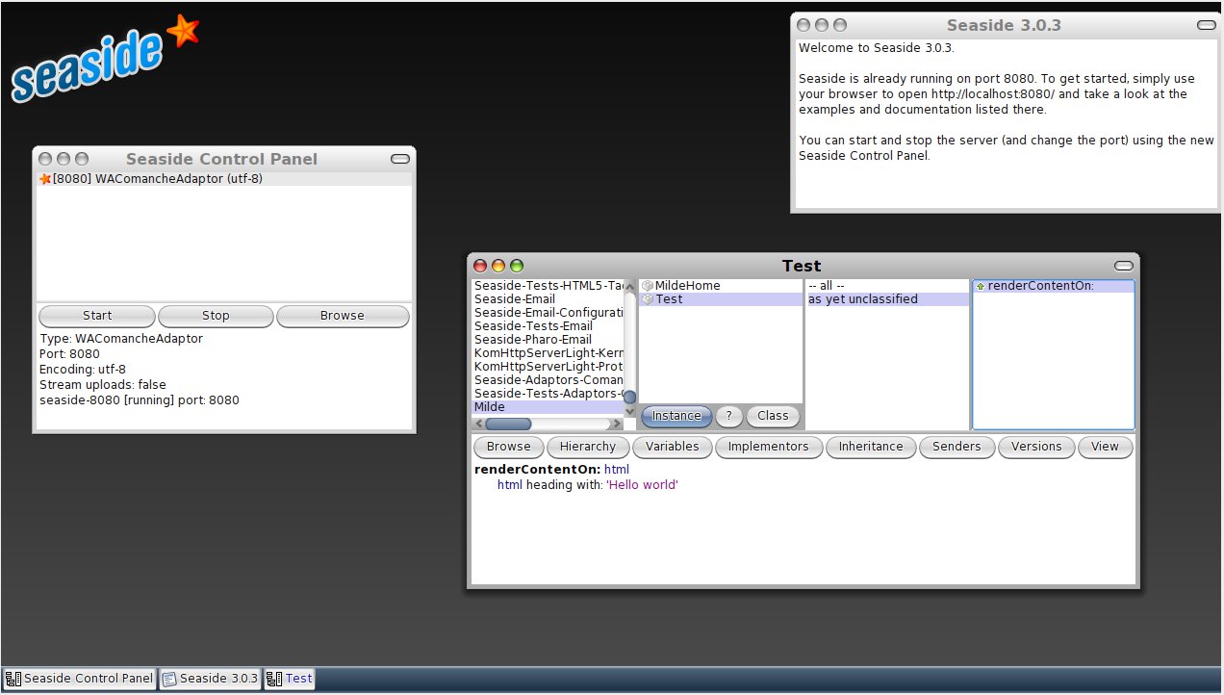Select the MildeHome class
This screenshot has width=1224, height=695.
721,286
